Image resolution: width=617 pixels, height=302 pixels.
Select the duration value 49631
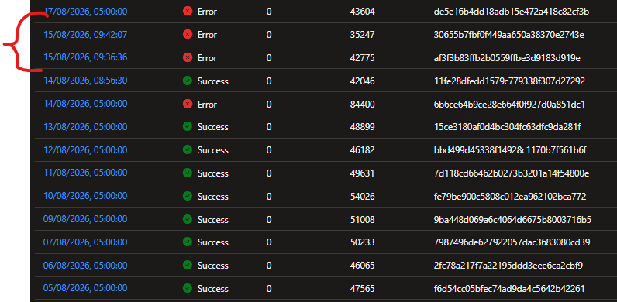(x=363, y=173)
